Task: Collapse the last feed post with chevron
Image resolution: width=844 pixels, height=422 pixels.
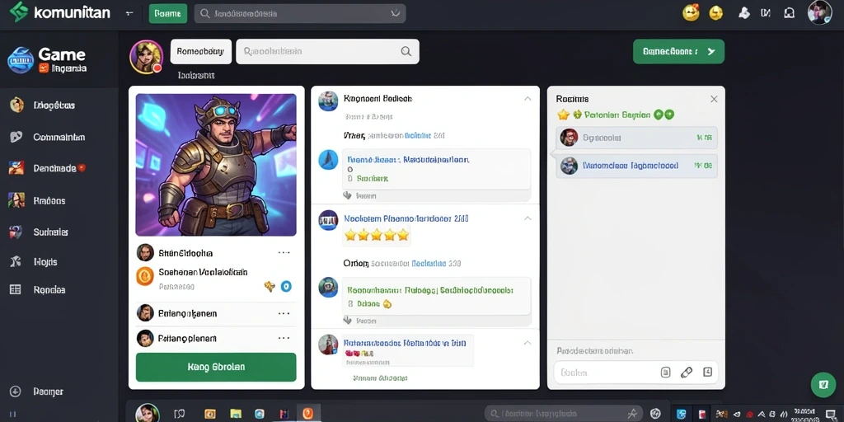Action: [527, 343]
